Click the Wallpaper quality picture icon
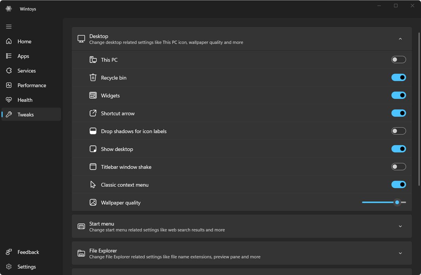 (93, 203)
